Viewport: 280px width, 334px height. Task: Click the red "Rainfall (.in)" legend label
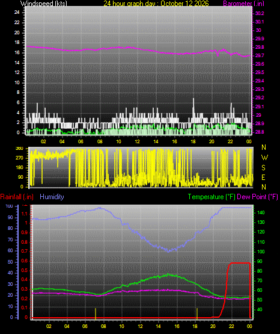(x=17, y=197)
